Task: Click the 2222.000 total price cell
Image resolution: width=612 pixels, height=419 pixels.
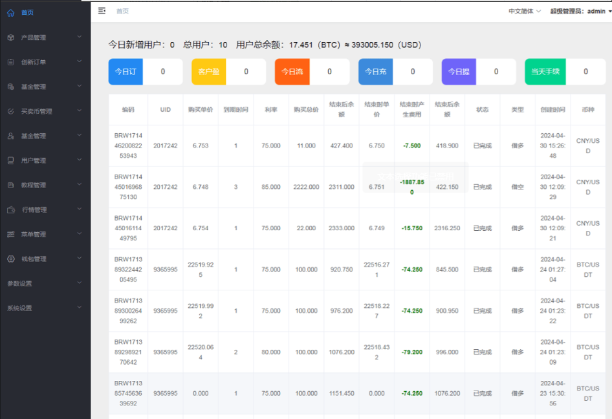Action: pyautogui.click(x=307, y=187)
